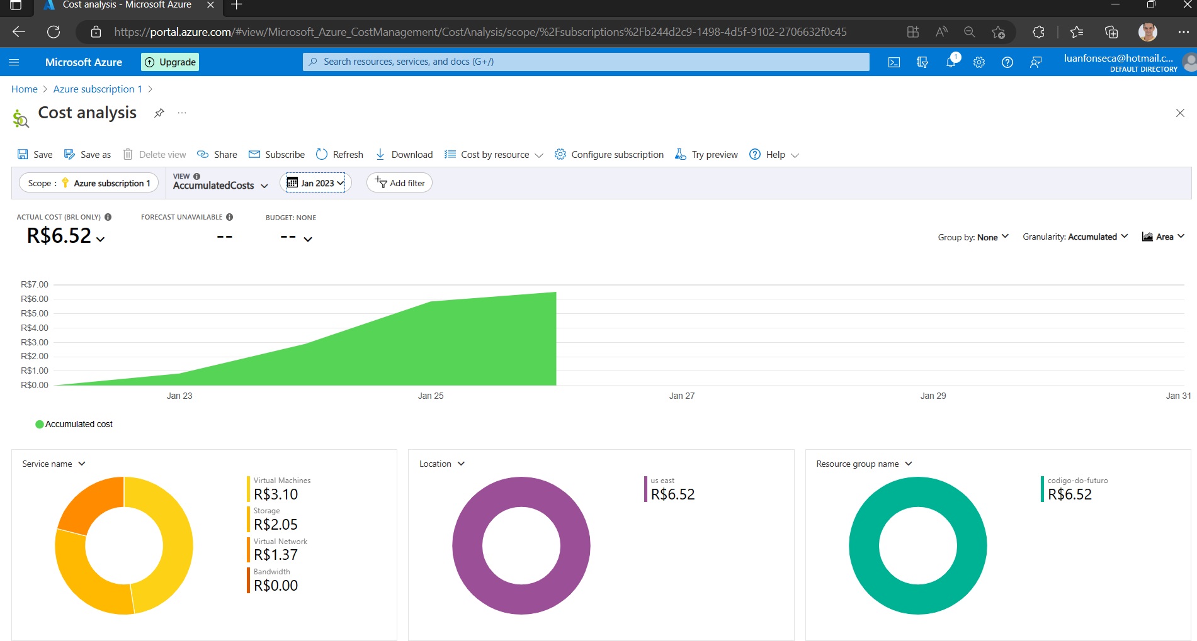Open the Location pivot dropdown
The image size is (1197, 641).
[442, 464]
